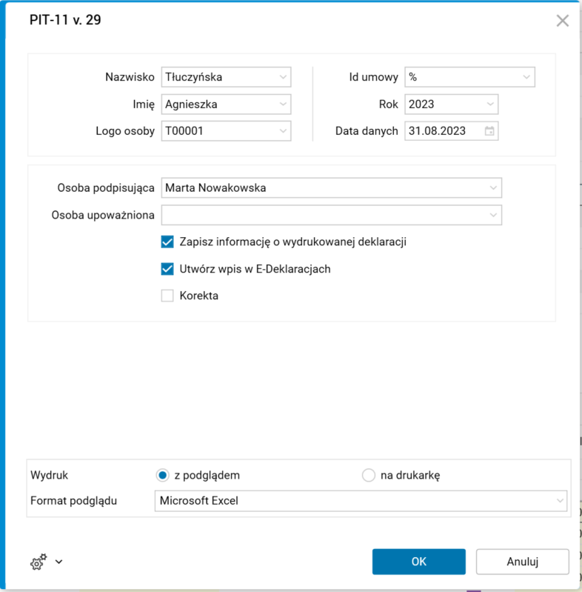Image resolution: width=582 pixels, height=592 pixels.
Task: Open the settings gear icon
Action: pos(39,562)
